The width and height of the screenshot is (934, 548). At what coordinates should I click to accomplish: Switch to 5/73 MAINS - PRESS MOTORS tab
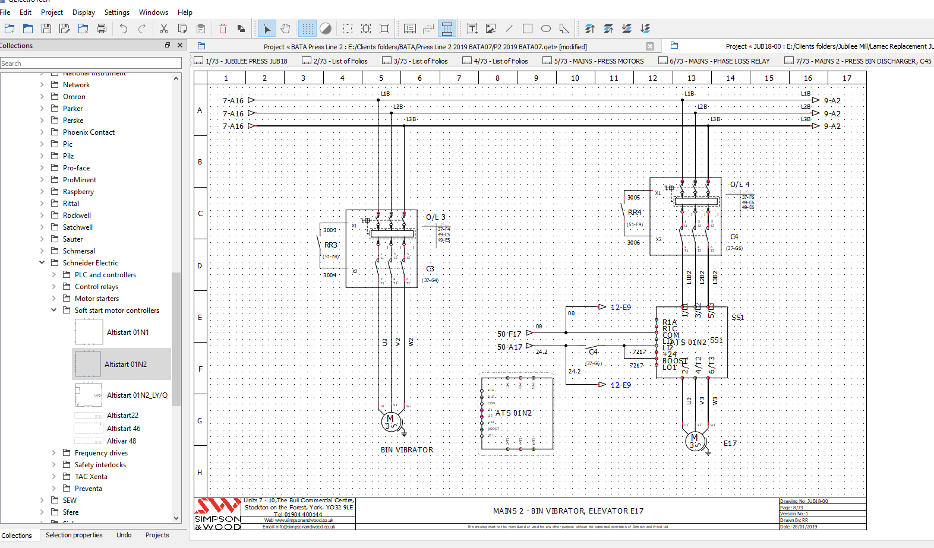point(594,61)
